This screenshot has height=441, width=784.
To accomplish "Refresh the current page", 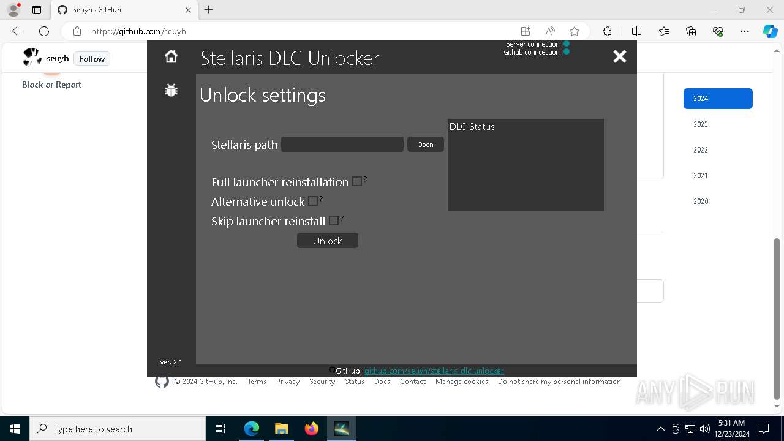I will coord(44,31).
